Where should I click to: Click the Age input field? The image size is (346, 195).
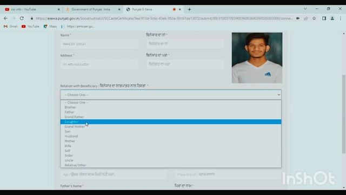point(114,174)
